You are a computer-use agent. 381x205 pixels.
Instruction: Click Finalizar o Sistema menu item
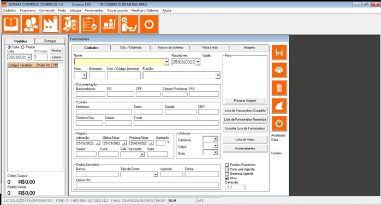(145, 10)
